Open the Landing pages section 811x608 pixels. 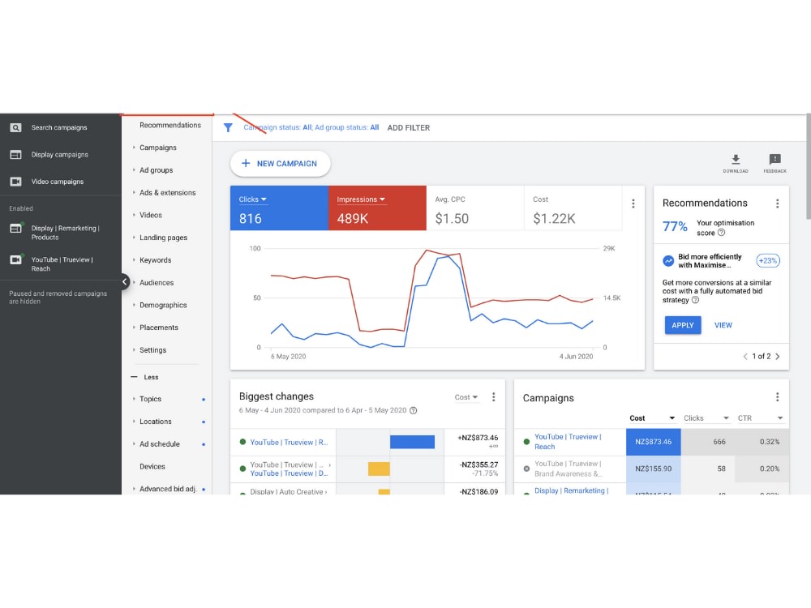[164, 238]
